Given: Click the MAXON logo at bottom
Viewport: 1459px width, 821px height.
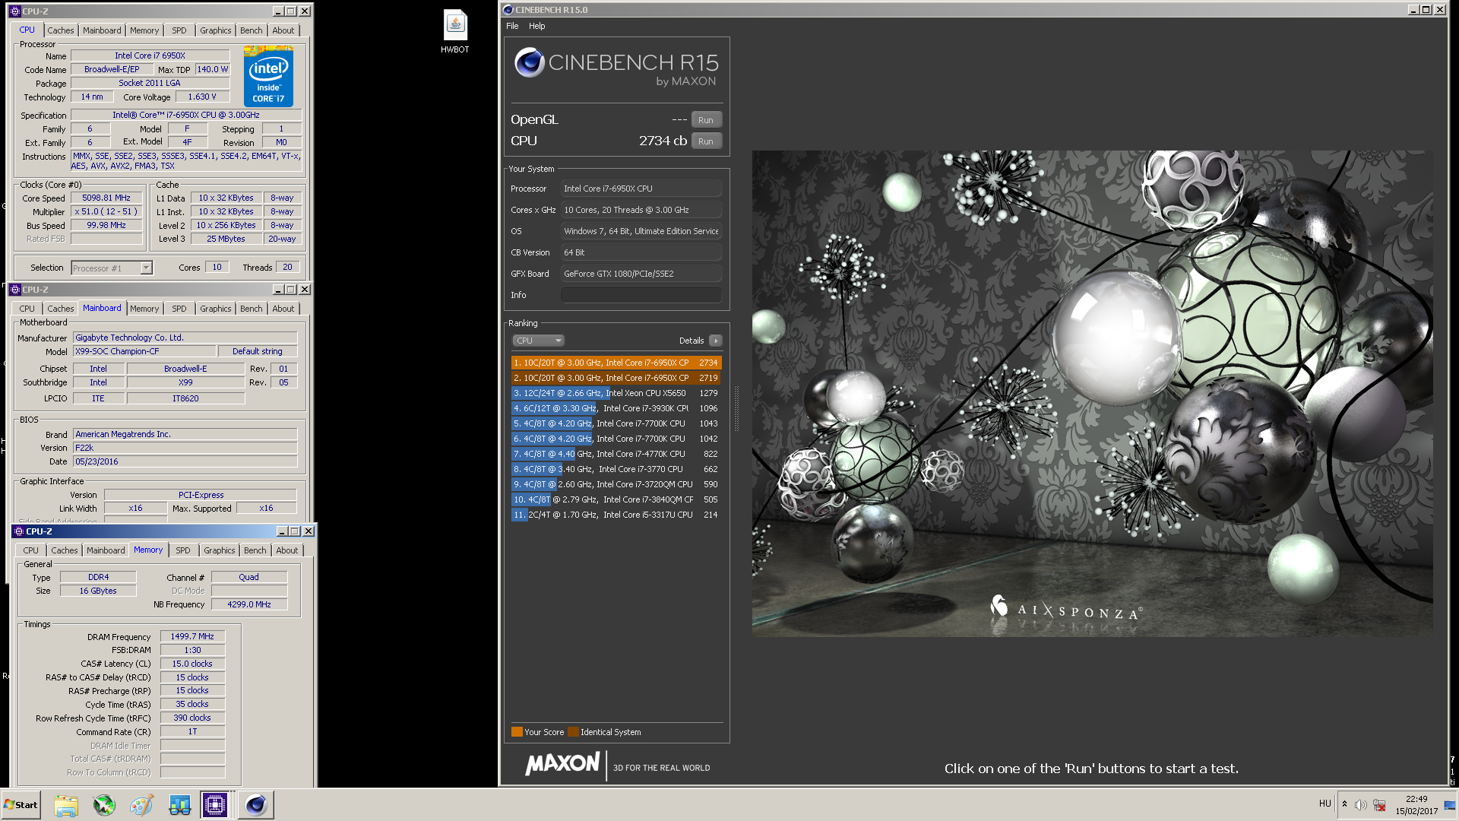Looking at the screenshot, I should click(562, 764).
